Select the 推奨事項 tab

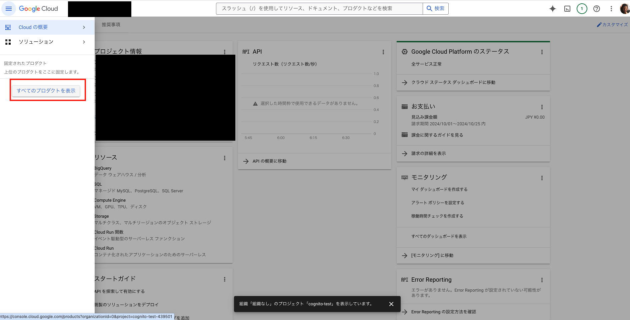tap(111, 24)
